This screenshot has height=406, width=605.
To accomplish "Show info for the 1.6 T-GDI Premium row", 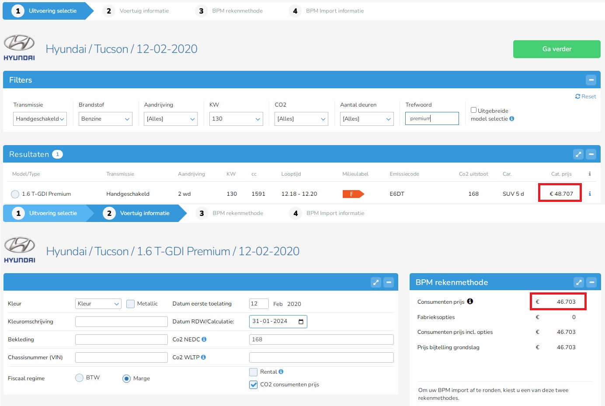I will point(590,194).
